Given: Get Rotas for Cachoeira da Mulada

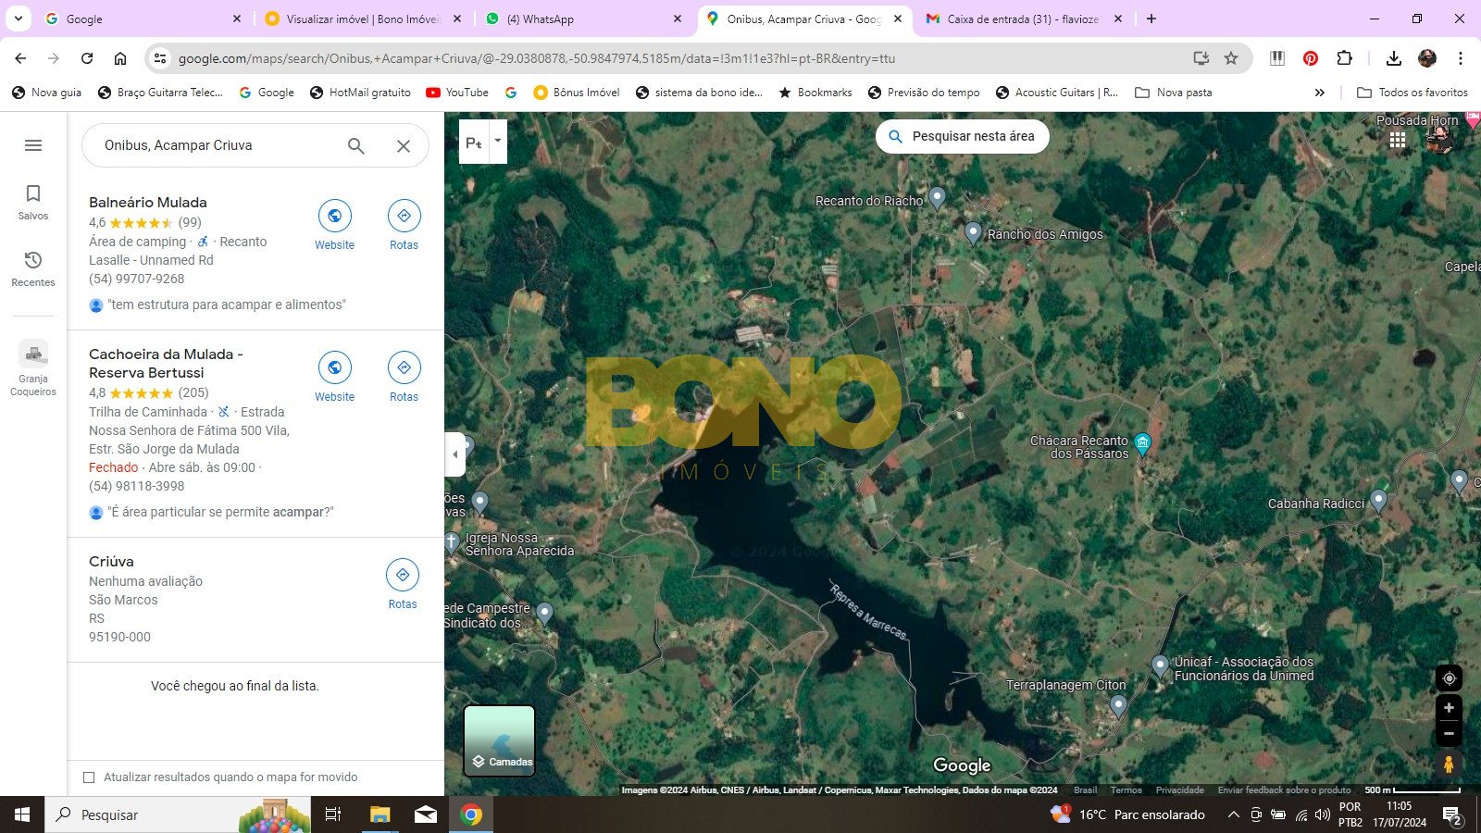Looking at the screenshot, I should click(404, 377).
